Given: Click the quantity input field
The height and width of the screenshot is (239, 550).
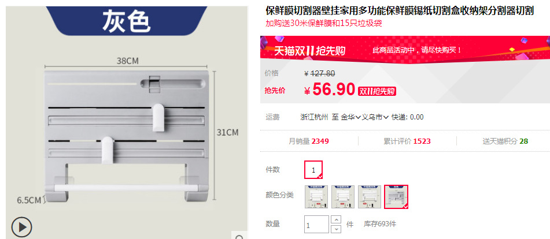Looking at the screenshot, I should click(317, 225).
